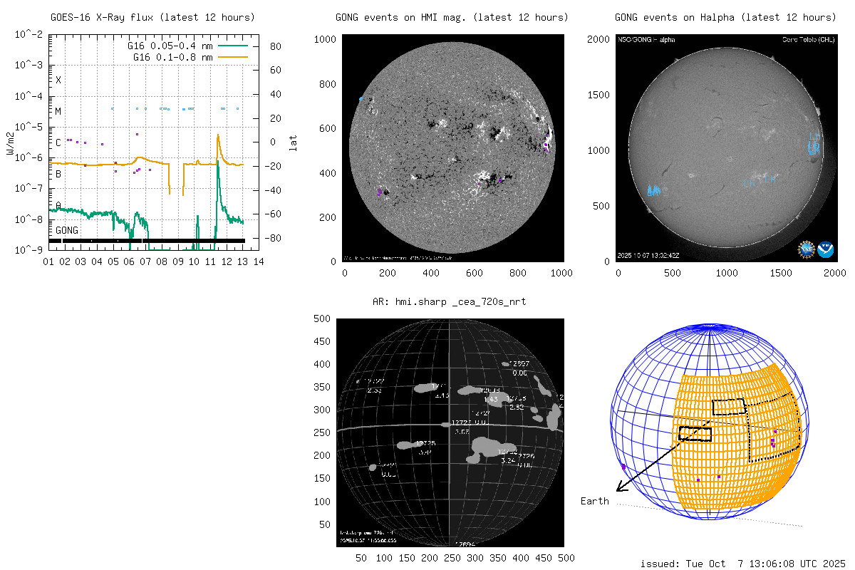The image size is (855, 570).
Task: Open the SHARP active region map image
Action: click(449, 433)
